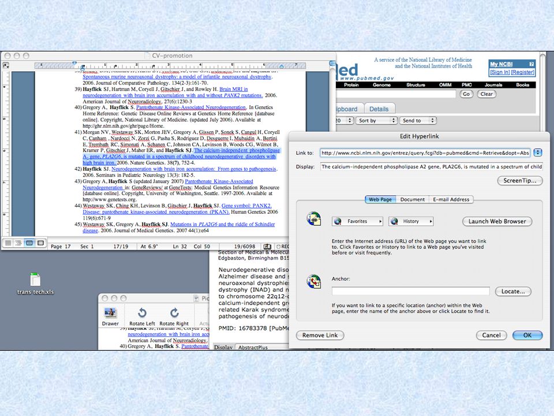Open items-per-page 20 dropdown on PubMed

point(344,120)
